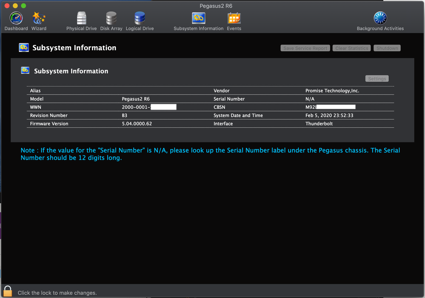The image size is (425, 298).
Task: Close the Pegasus2 R6 window
Action: pos(7,6)
